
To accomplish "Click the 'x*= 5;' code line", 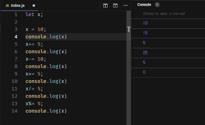I will pyautogui.click(x=34, y=74).
